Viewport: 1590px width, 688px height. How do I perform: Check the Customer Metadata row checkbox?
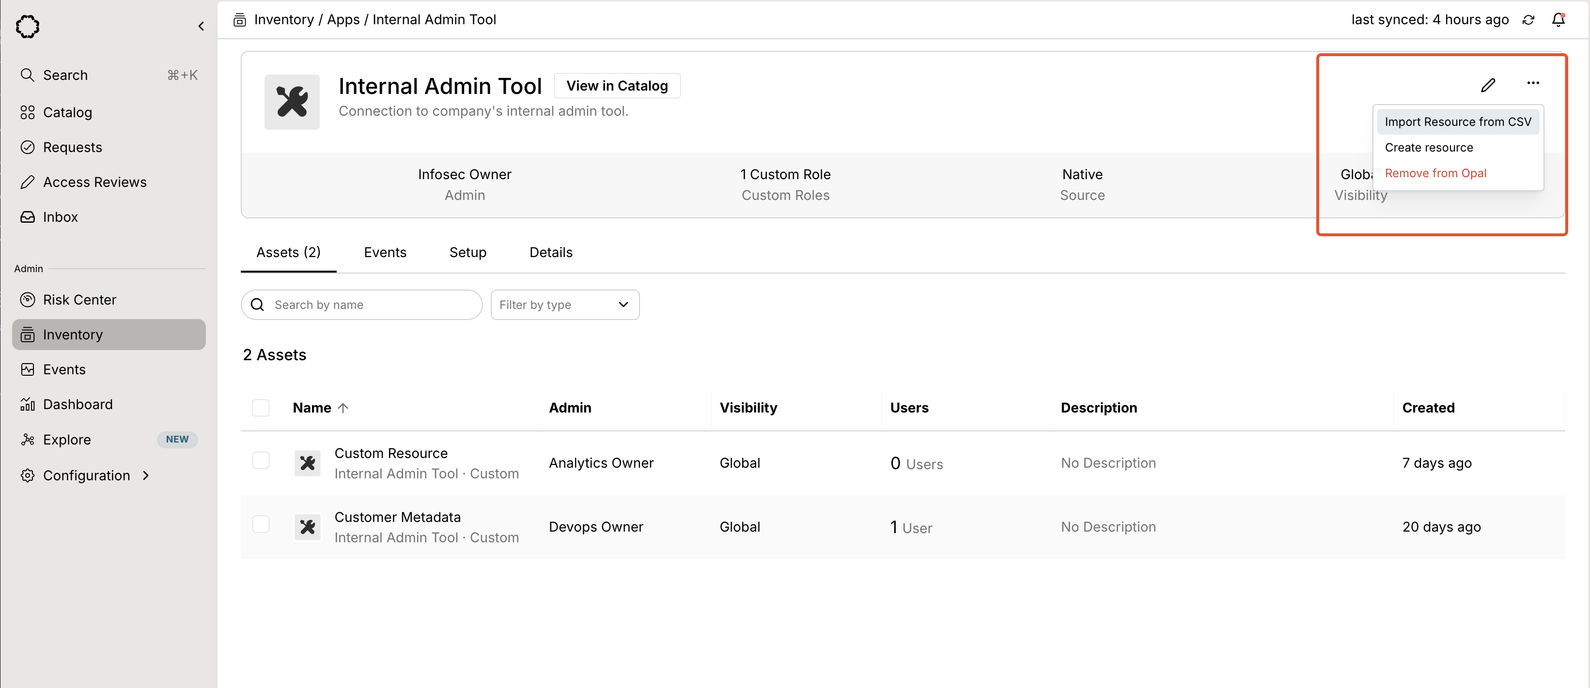261,524
